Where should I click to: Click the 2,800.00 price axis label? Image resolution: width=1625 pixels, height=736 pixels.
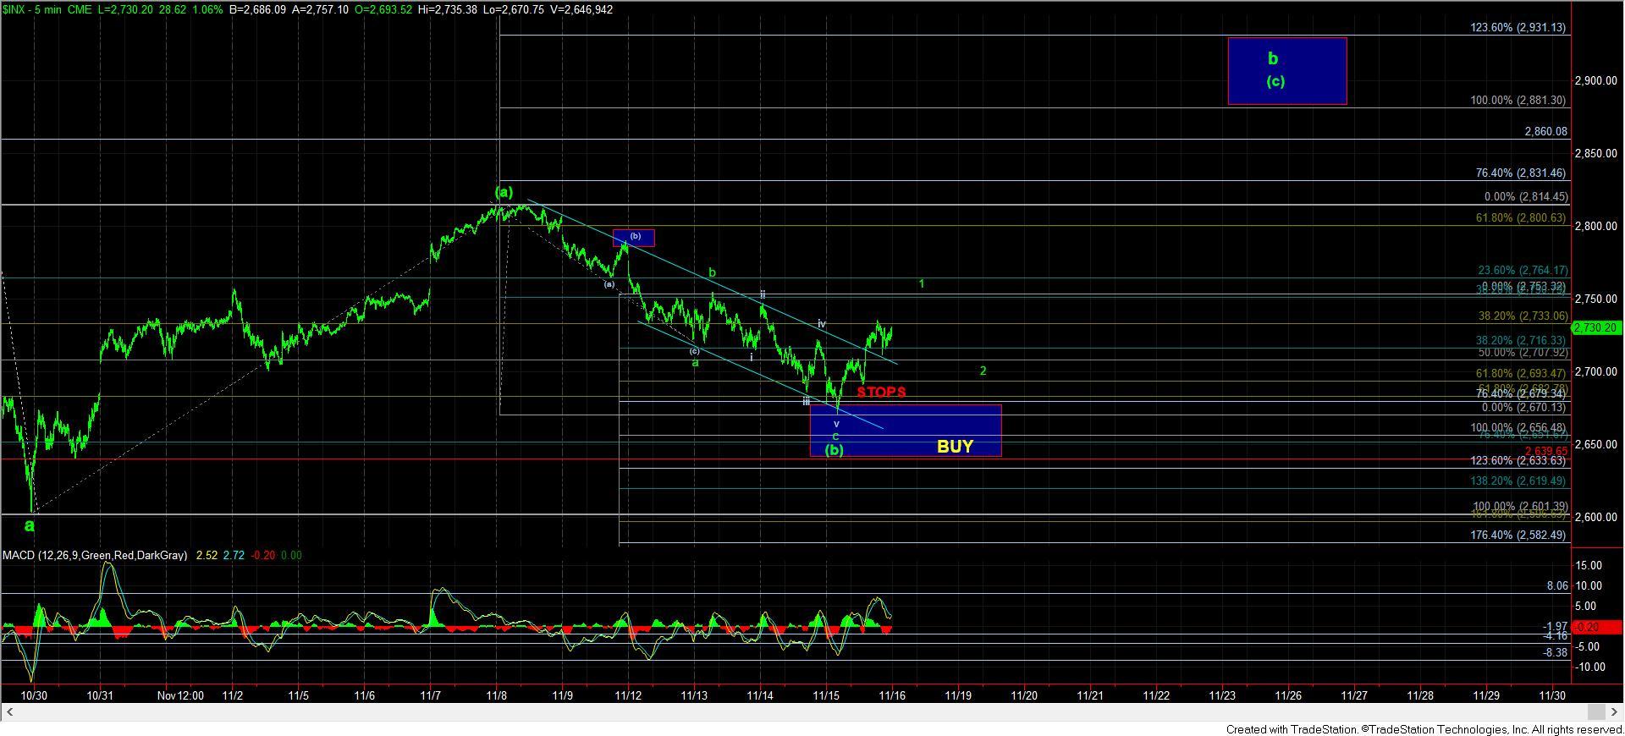click(x=1596, y=226)
